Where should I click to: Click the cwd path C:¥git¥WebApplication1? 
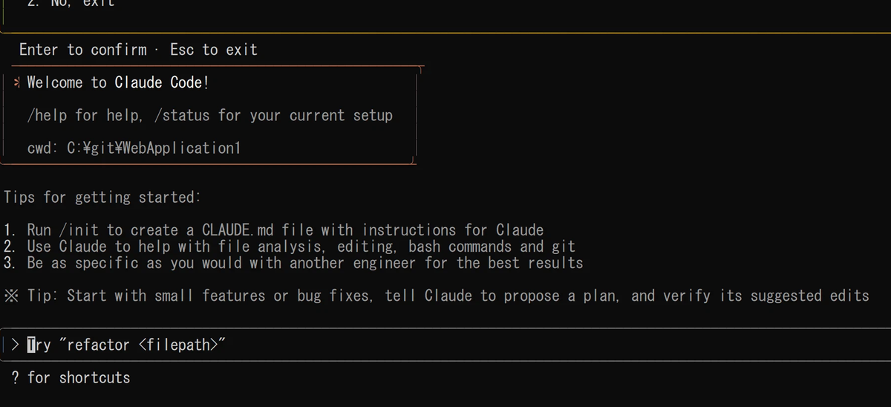tap(154, 148)
